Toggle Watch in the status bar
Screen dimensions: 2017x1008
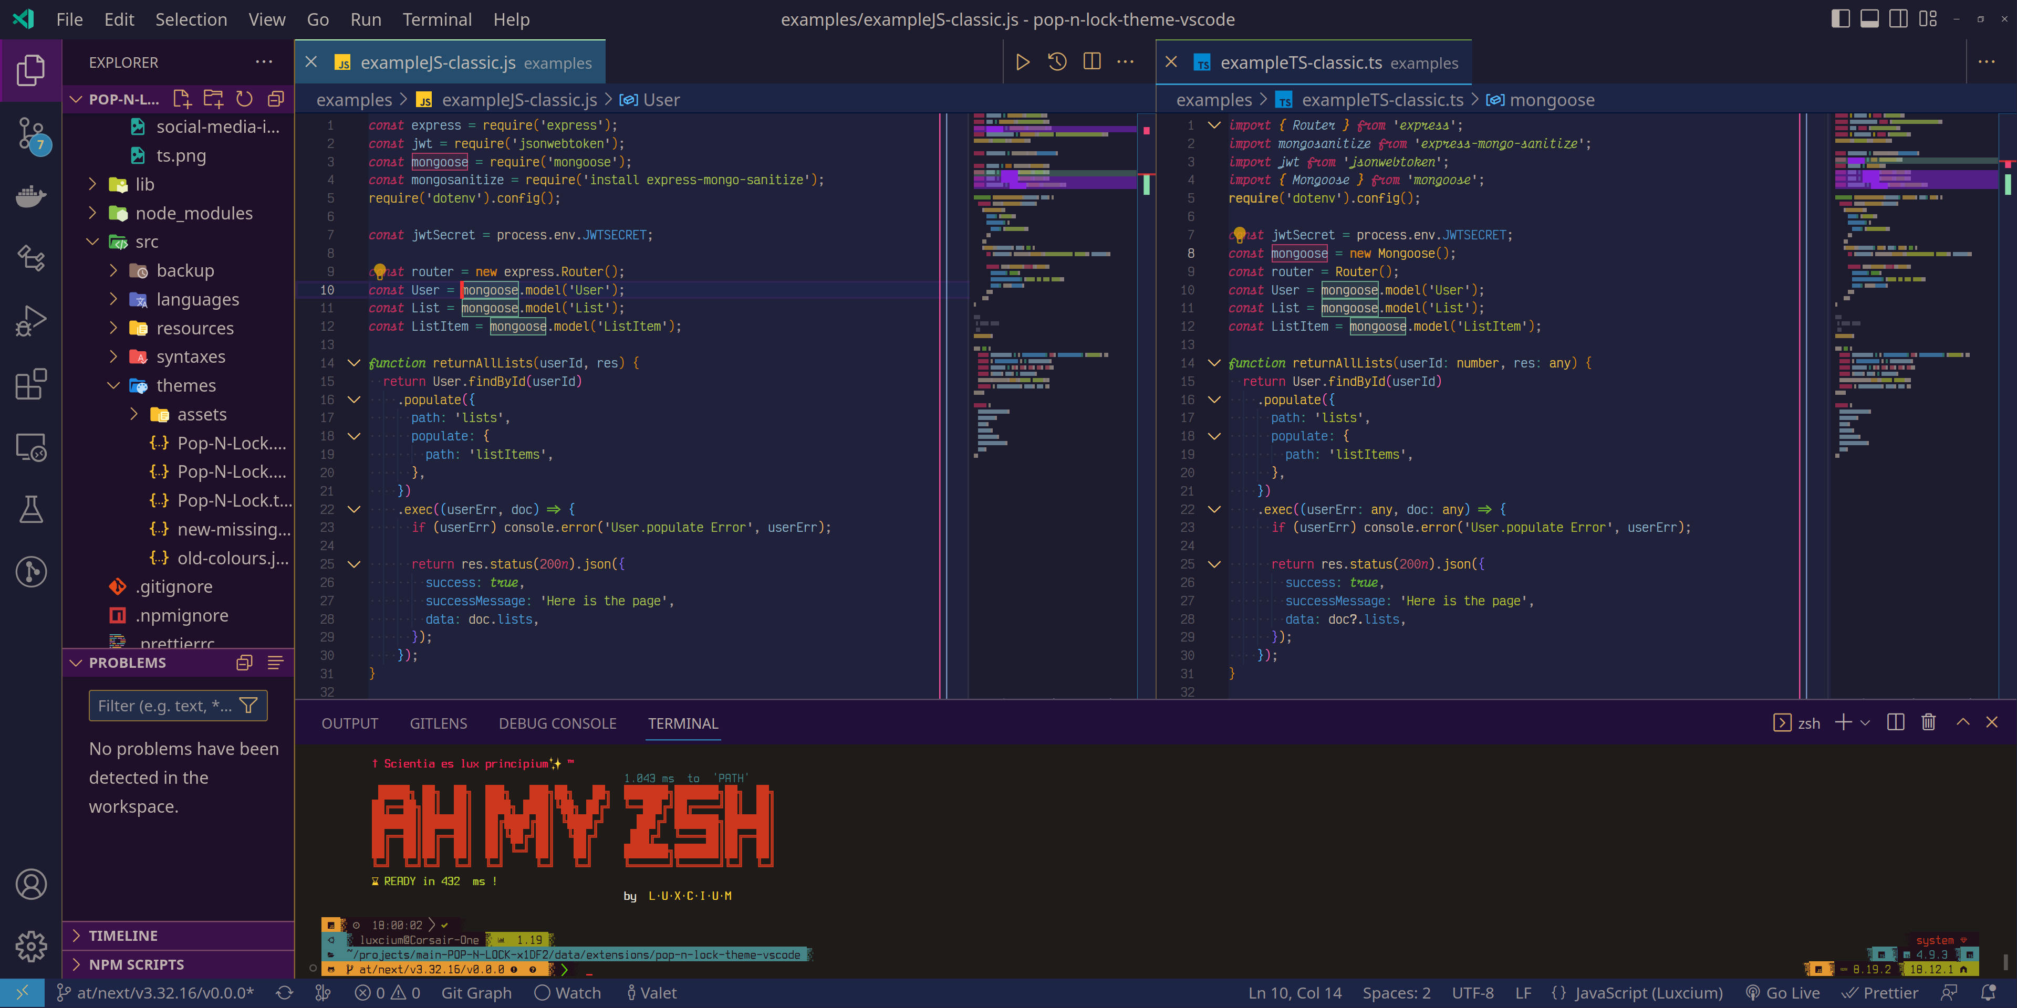(568, 993)
